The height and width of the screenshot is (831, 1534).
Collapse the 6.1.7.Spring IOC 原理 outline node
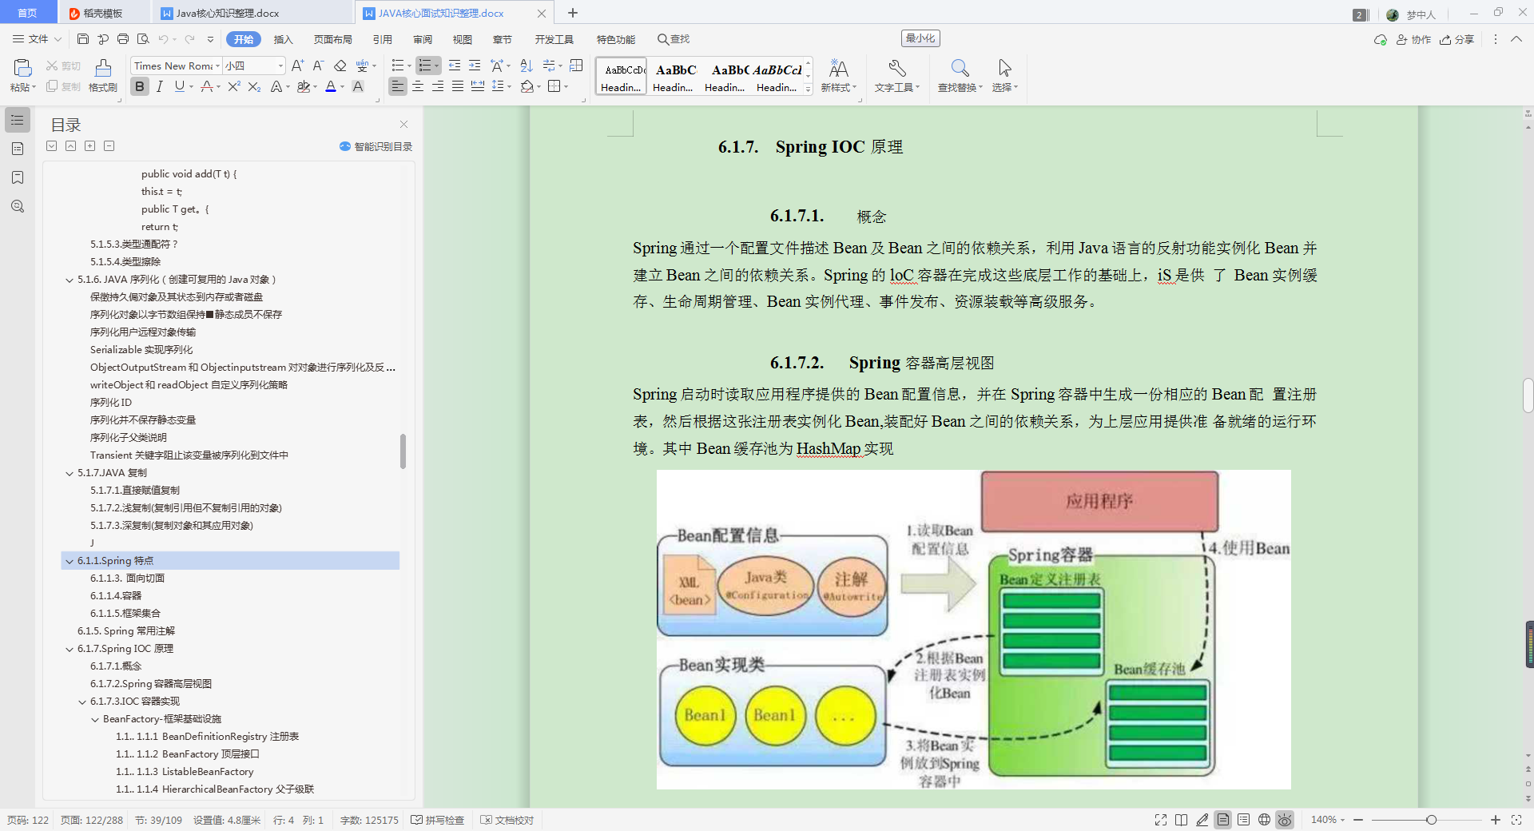(x=70, y=649)
